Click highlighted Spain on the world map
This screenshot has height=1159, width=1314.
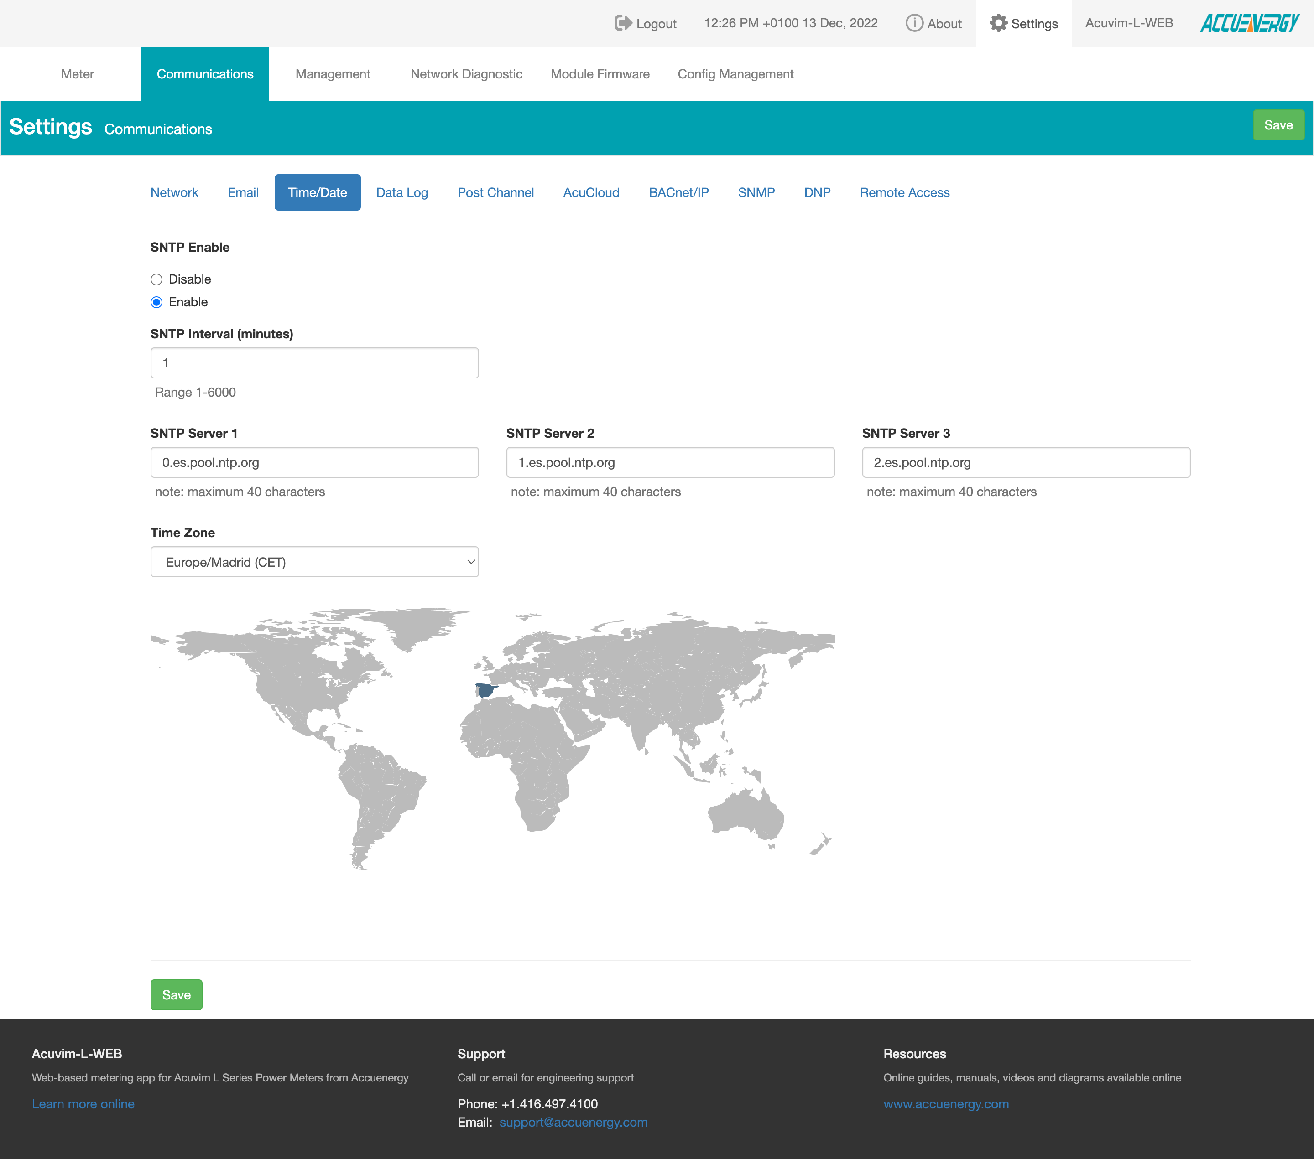[x=486, y=691]
